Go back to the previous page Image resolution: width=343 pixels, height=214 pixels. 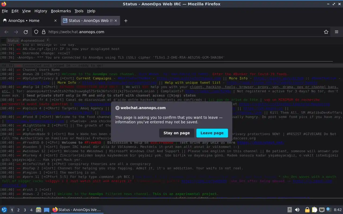[6, 32]
